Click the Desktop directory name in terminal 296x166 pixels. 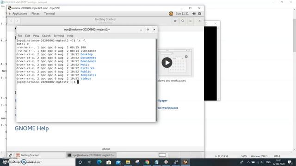point(86,54)
